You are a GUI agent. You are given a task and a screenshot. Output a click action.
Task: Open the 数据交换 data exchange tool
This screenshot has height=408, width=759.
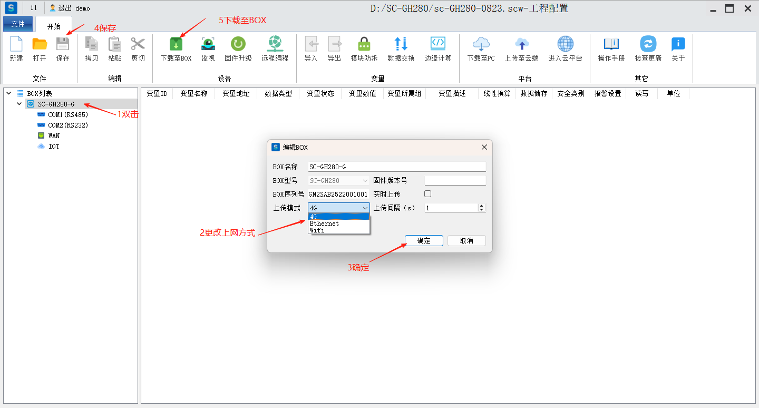click(x=401, y=44)
